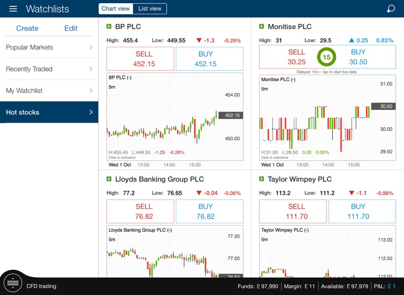
Task: Sell BP PLC at 452.15
Action: point(141,59)
